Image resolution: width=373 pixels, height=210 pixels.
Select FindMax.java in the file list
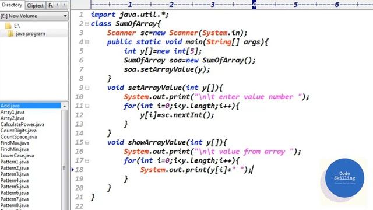(15, 143)
